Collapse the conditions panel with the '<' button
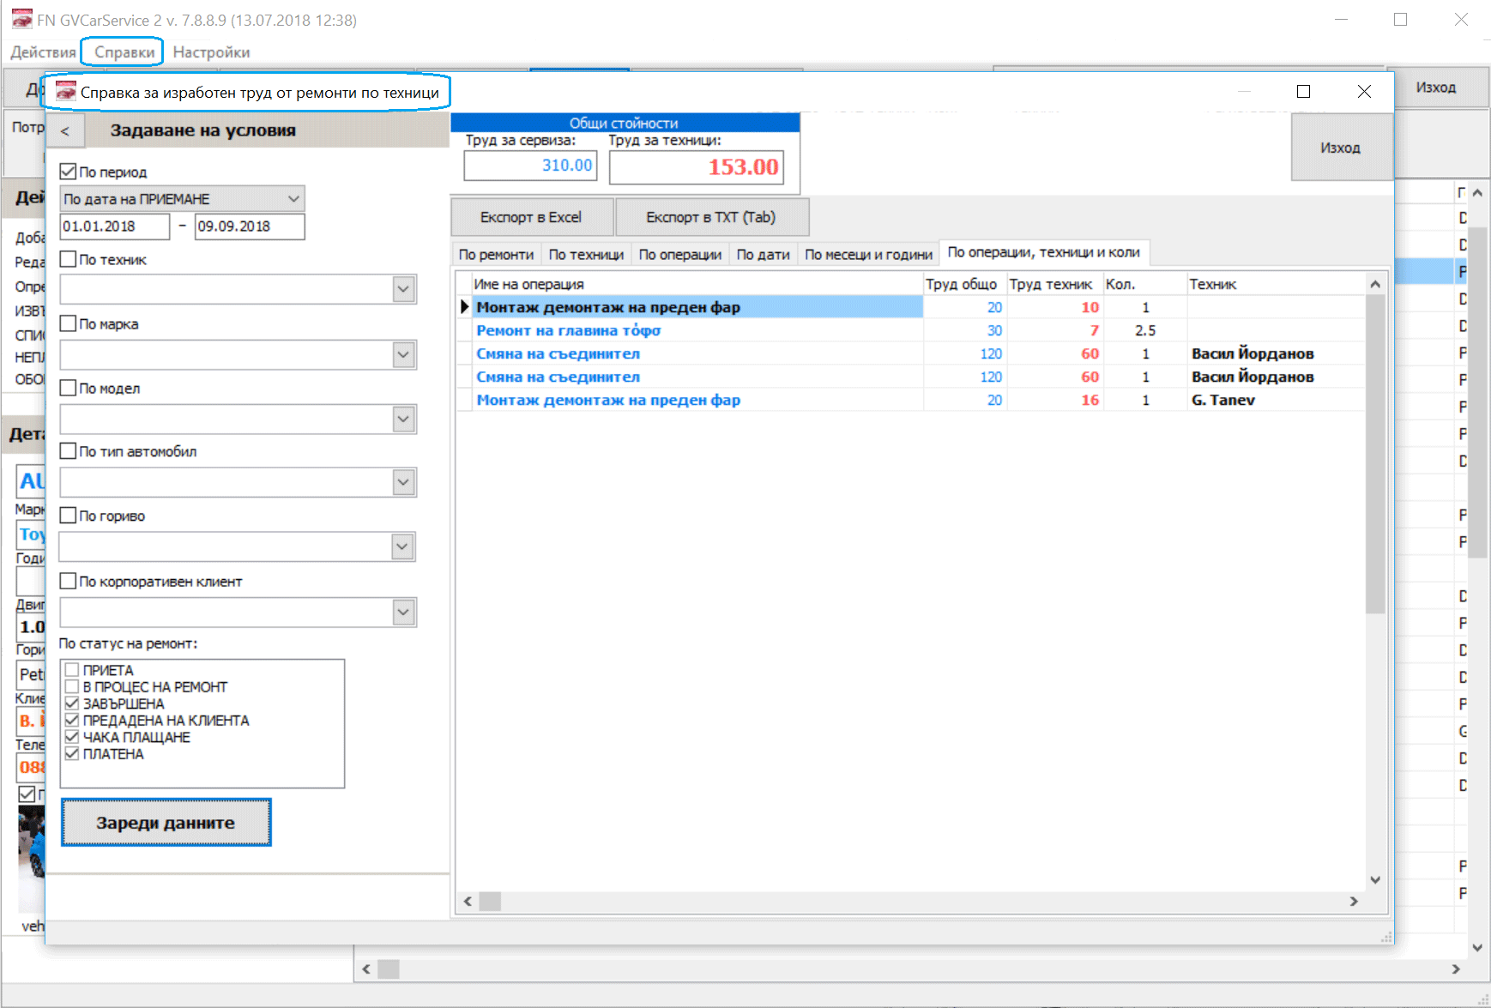Viewport: 1491px width, 1008px height. coord(65,131)
